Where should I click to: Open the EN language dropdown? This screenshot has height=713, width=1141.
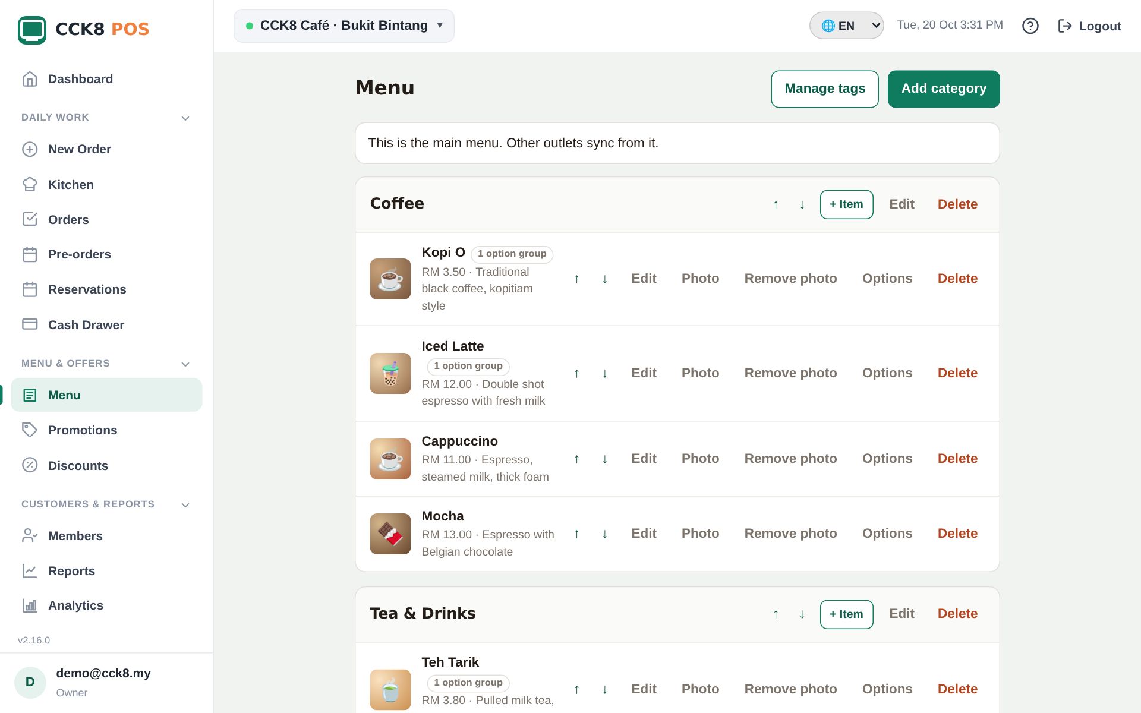pos(846,26)
